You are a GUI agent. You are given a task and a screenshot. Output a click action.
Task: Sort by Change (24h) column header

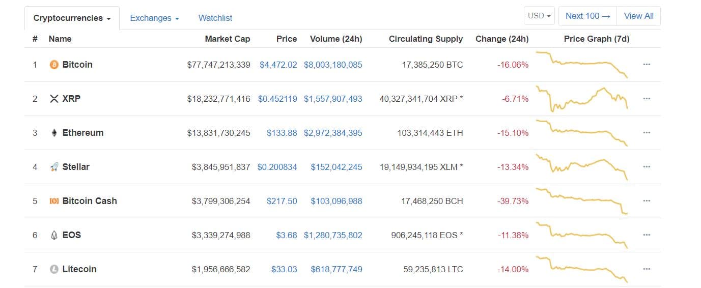(501, 39)
